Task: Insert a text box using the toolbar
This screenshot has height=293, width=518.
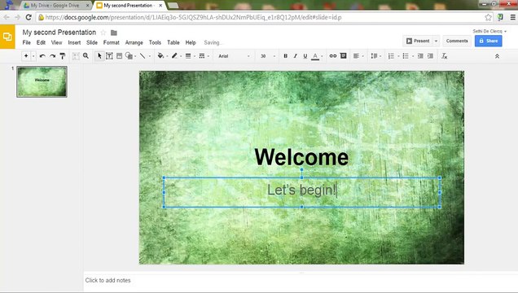Action: (x=109, y=56)
